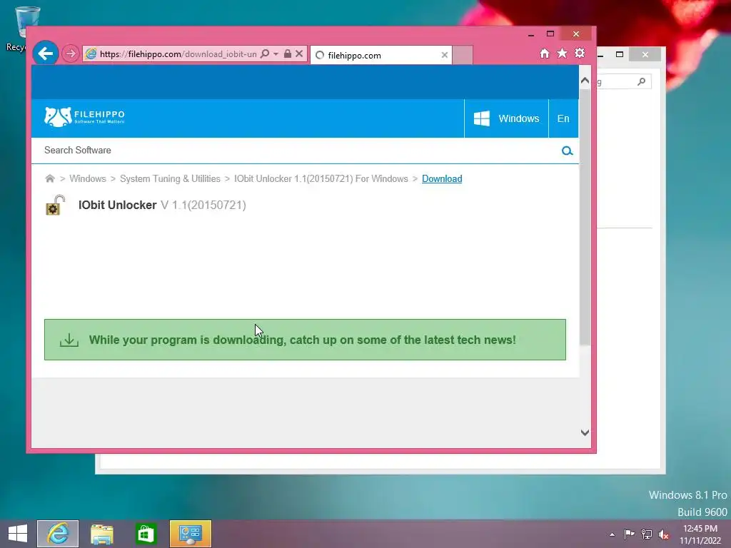Click the search icon in background window
This screenshot has height=548, width=731.
(642, 81)
